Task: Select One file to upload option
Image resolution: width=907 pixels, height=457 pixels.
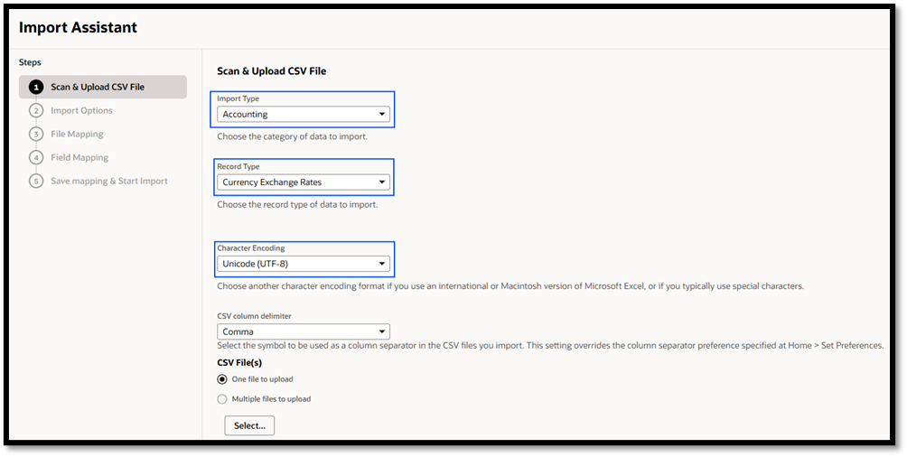Action: pos(222,379)
